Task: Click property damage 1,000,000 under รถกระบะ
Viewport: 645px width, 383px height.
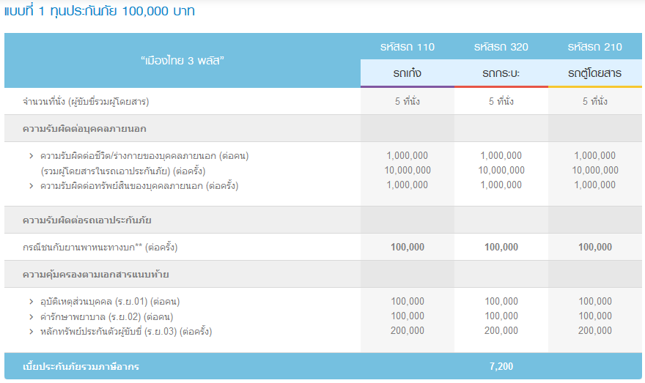Action: (x=501, y=185)
